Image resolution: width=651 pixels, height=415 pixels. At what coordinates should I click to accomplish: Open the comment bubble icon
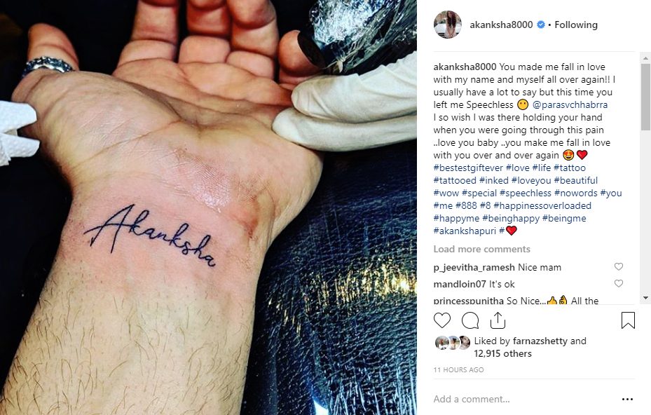pyautogui.click(x=470, y=320)
